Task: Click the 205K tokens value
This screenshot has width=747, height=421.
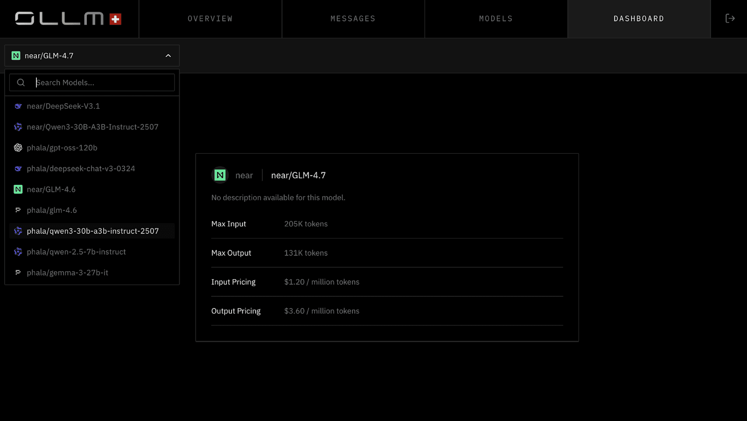Action: 306,224
